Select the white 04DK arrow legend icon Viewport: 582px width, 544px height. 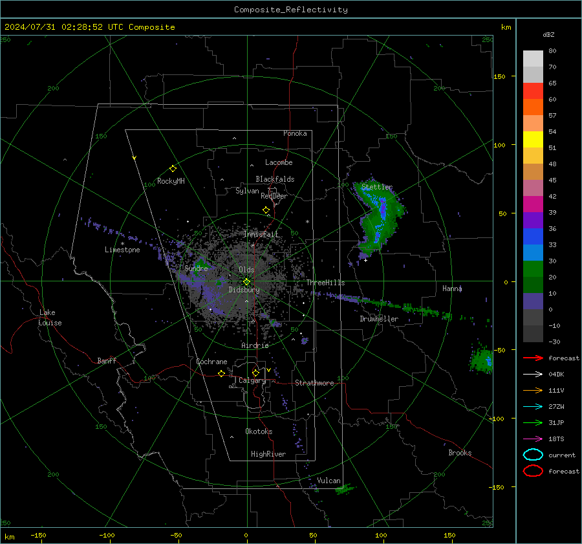[x=533, y=375]
